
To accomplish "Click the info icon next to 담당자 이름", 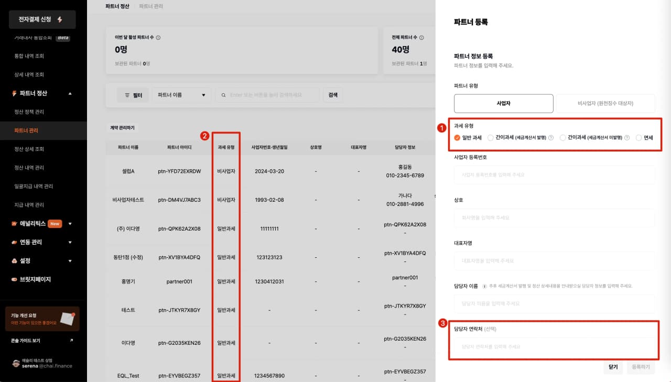I will tap(484, 286).
